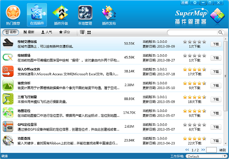Image resolution: width=229 pixels, height=159 pixels.
Task: Click the 绘制交通标线 road icon
Action: pos(8,44)
